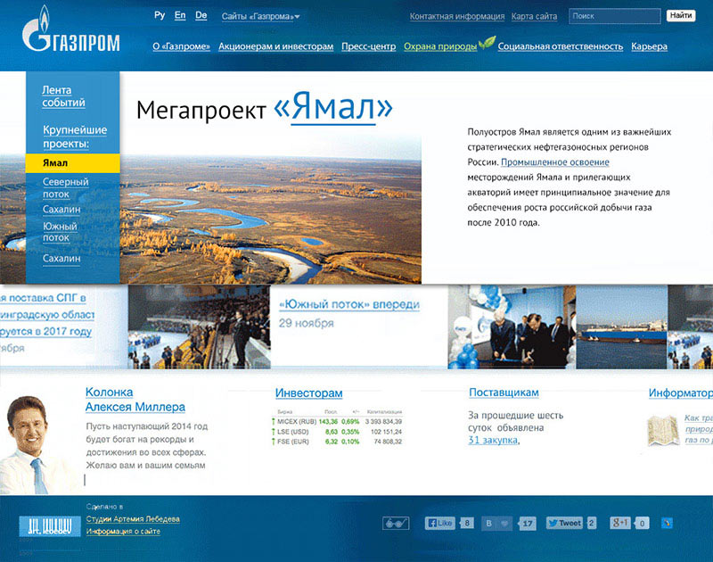The width and height of the screenshot is (713, 562).
Task: Open the Промышленное освоение link
Action: click(x=555, y=162)
